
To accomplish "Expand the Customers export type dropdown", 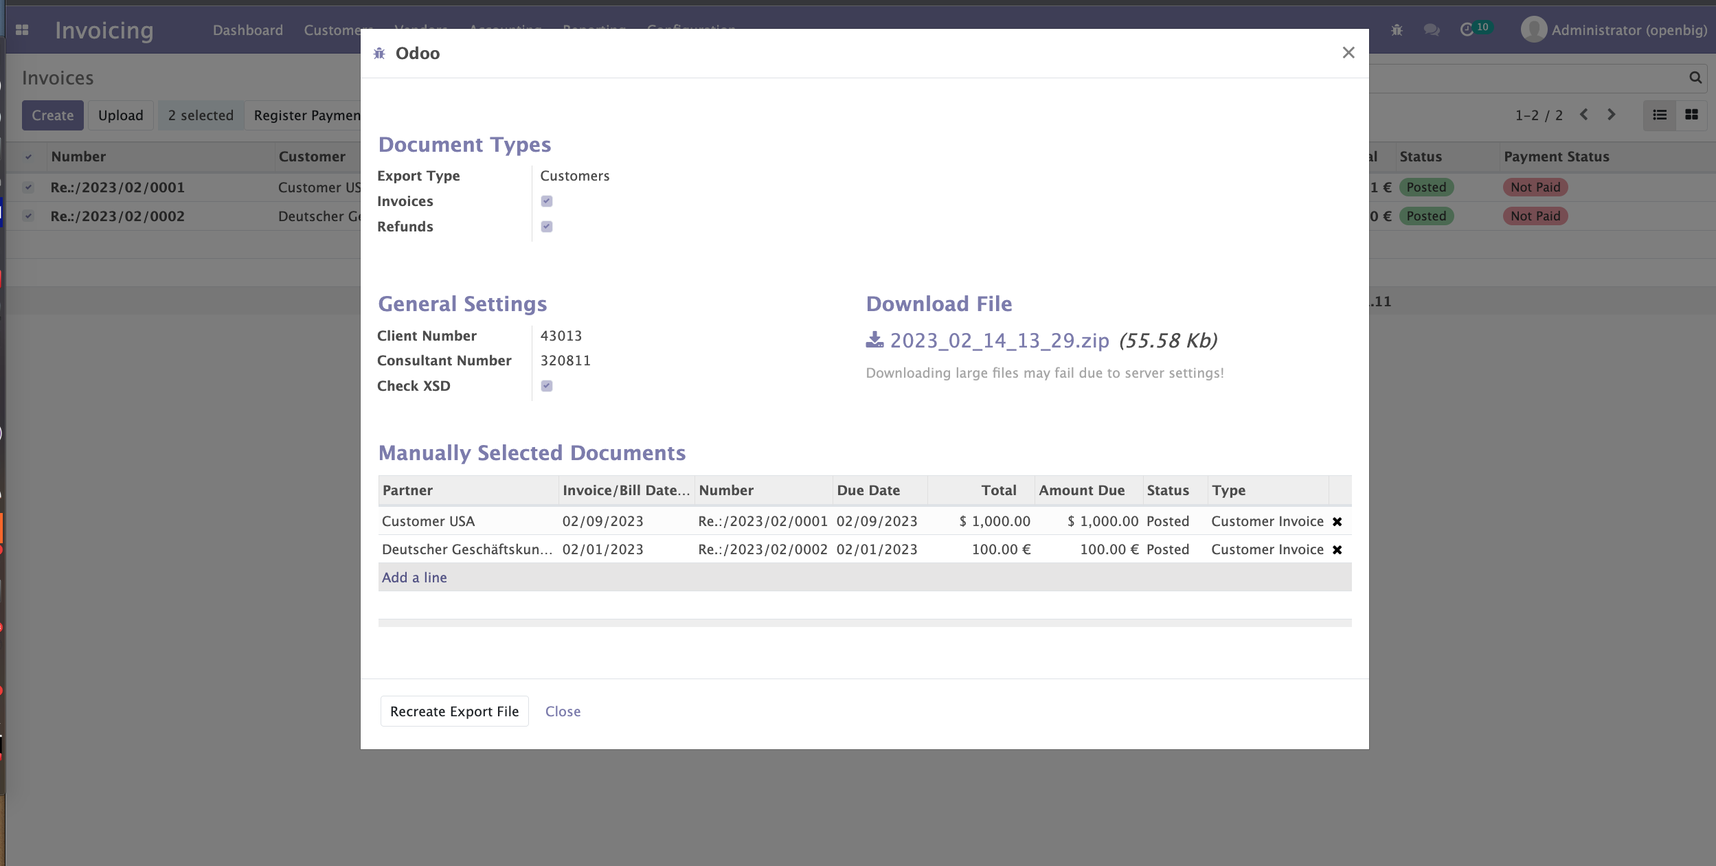I will [574, 176].
